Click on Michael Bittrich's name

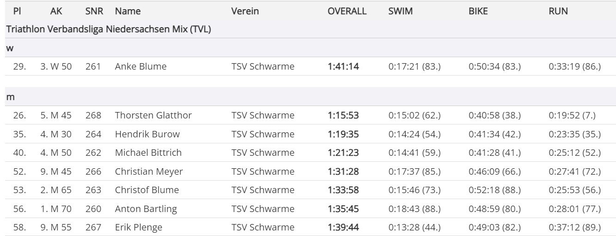coord(148,153)
